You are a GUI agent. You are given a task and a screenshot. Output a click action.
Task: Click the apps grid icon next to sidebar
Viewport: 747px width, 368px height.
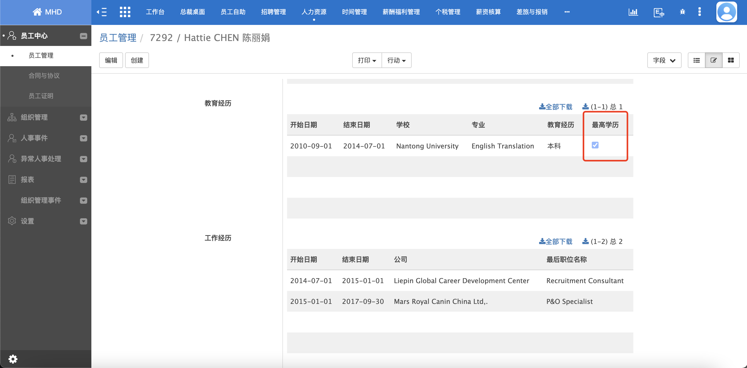click(125, 12)
